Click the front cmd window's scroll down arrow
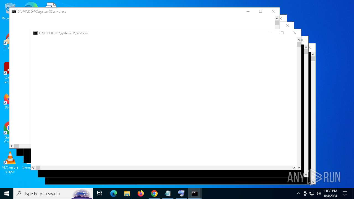 click(x=299, y=167)
